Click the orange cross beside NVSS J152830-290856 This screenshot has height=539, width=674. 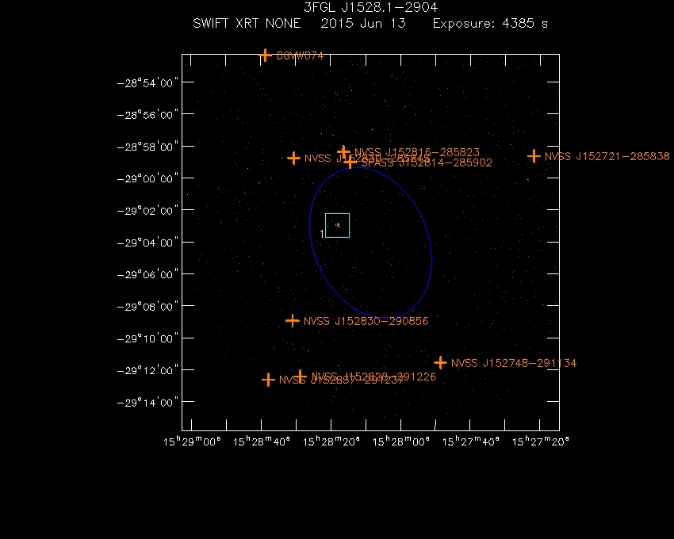293,321
